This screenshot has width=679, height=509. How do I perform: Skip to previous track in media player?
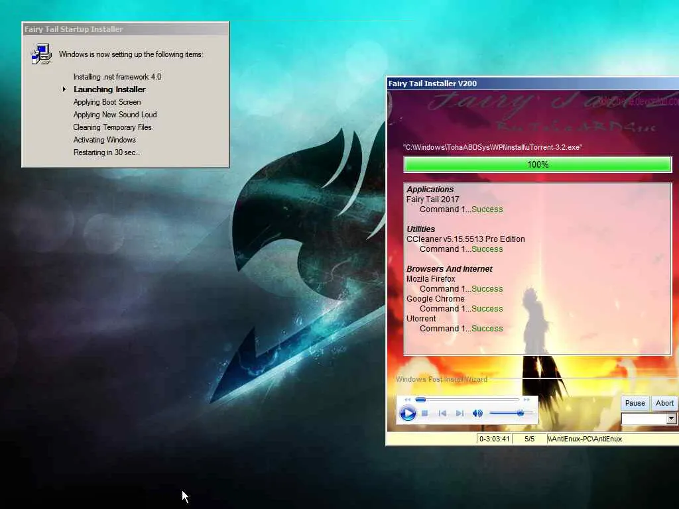tap(442, 414)
